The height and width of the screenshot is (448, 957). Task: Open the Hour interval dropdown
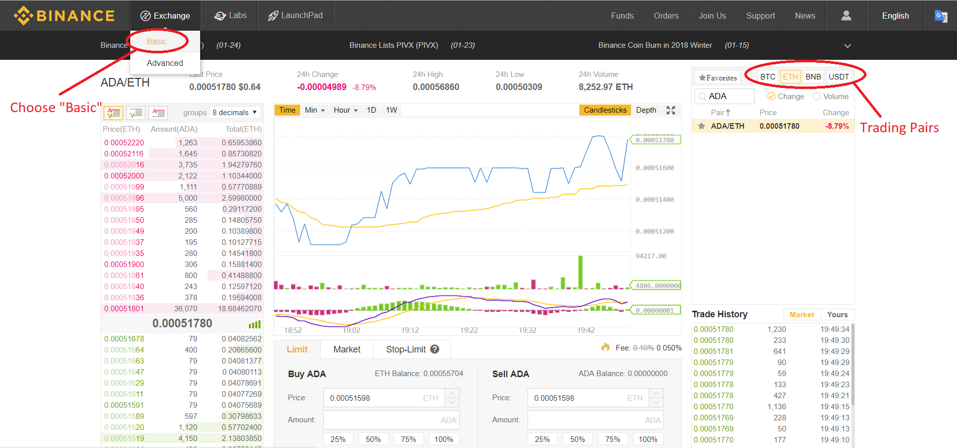[345, 110]
